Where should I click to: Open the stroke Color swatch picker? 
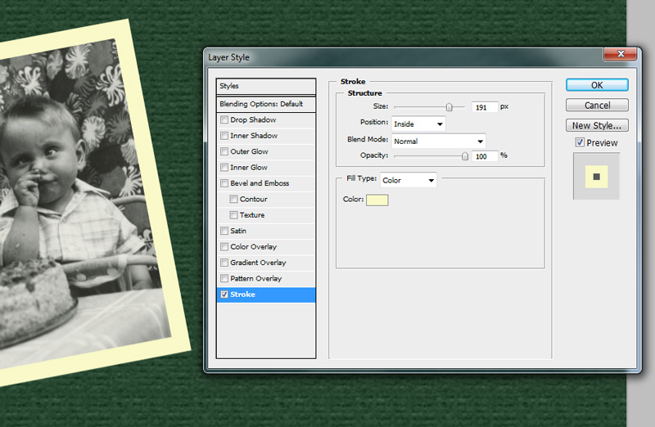[x=377, y=200]
